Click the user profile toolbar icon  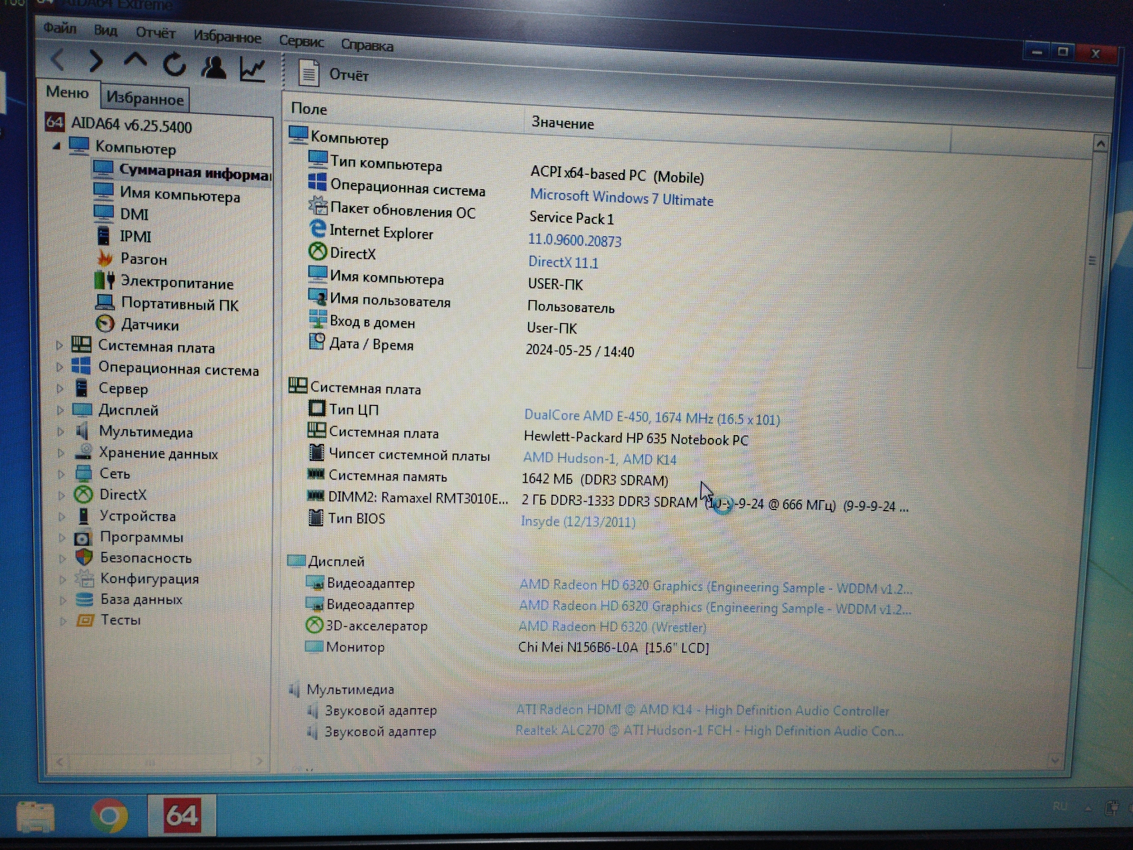click(214, 68)
